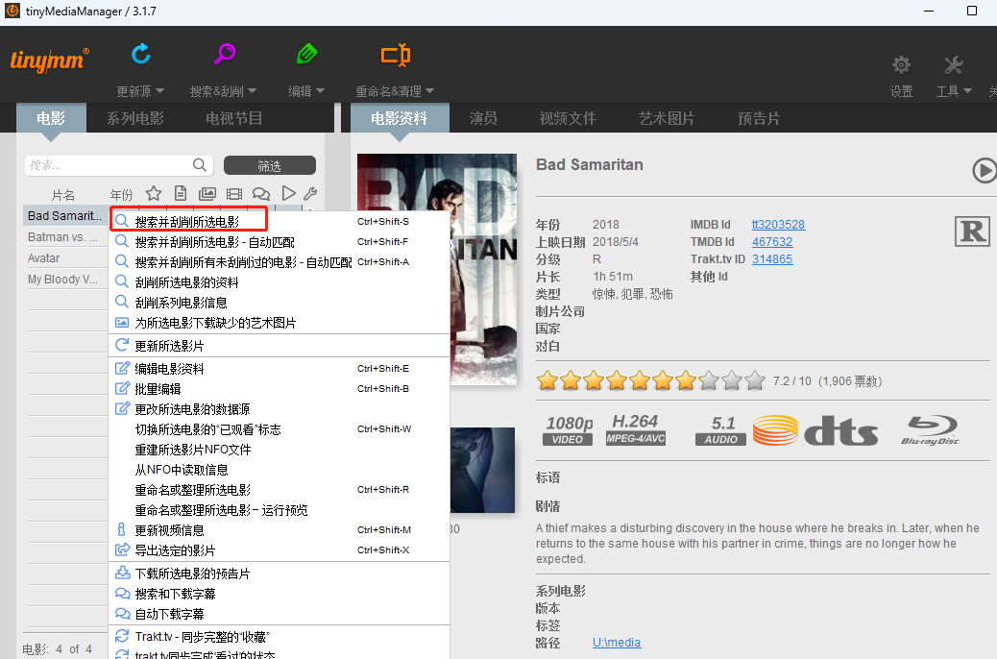The image size is (997, 659).
Task: Open the 预告片 tab
Action: [x=759, y=117]
